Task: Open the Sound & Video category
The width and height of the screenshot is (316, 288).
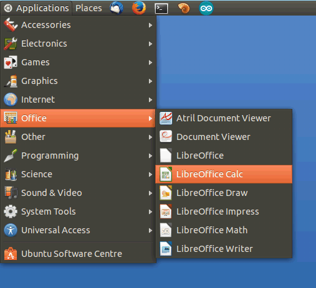Action: 78,193
